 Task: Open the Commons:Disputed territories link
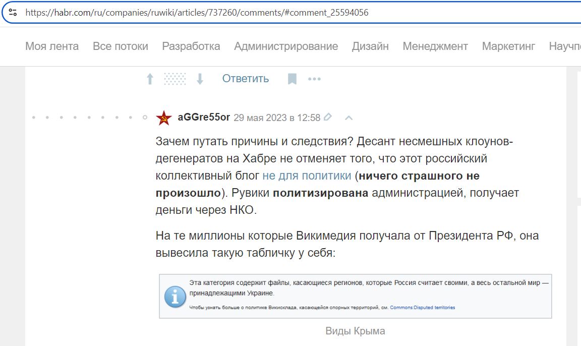423,308
